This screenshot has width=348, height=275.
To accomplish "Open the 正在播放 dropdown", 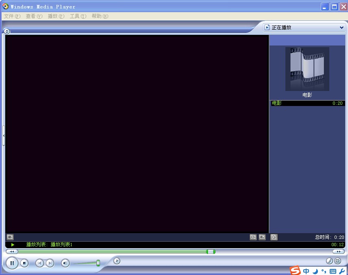I will click(341, 27).
